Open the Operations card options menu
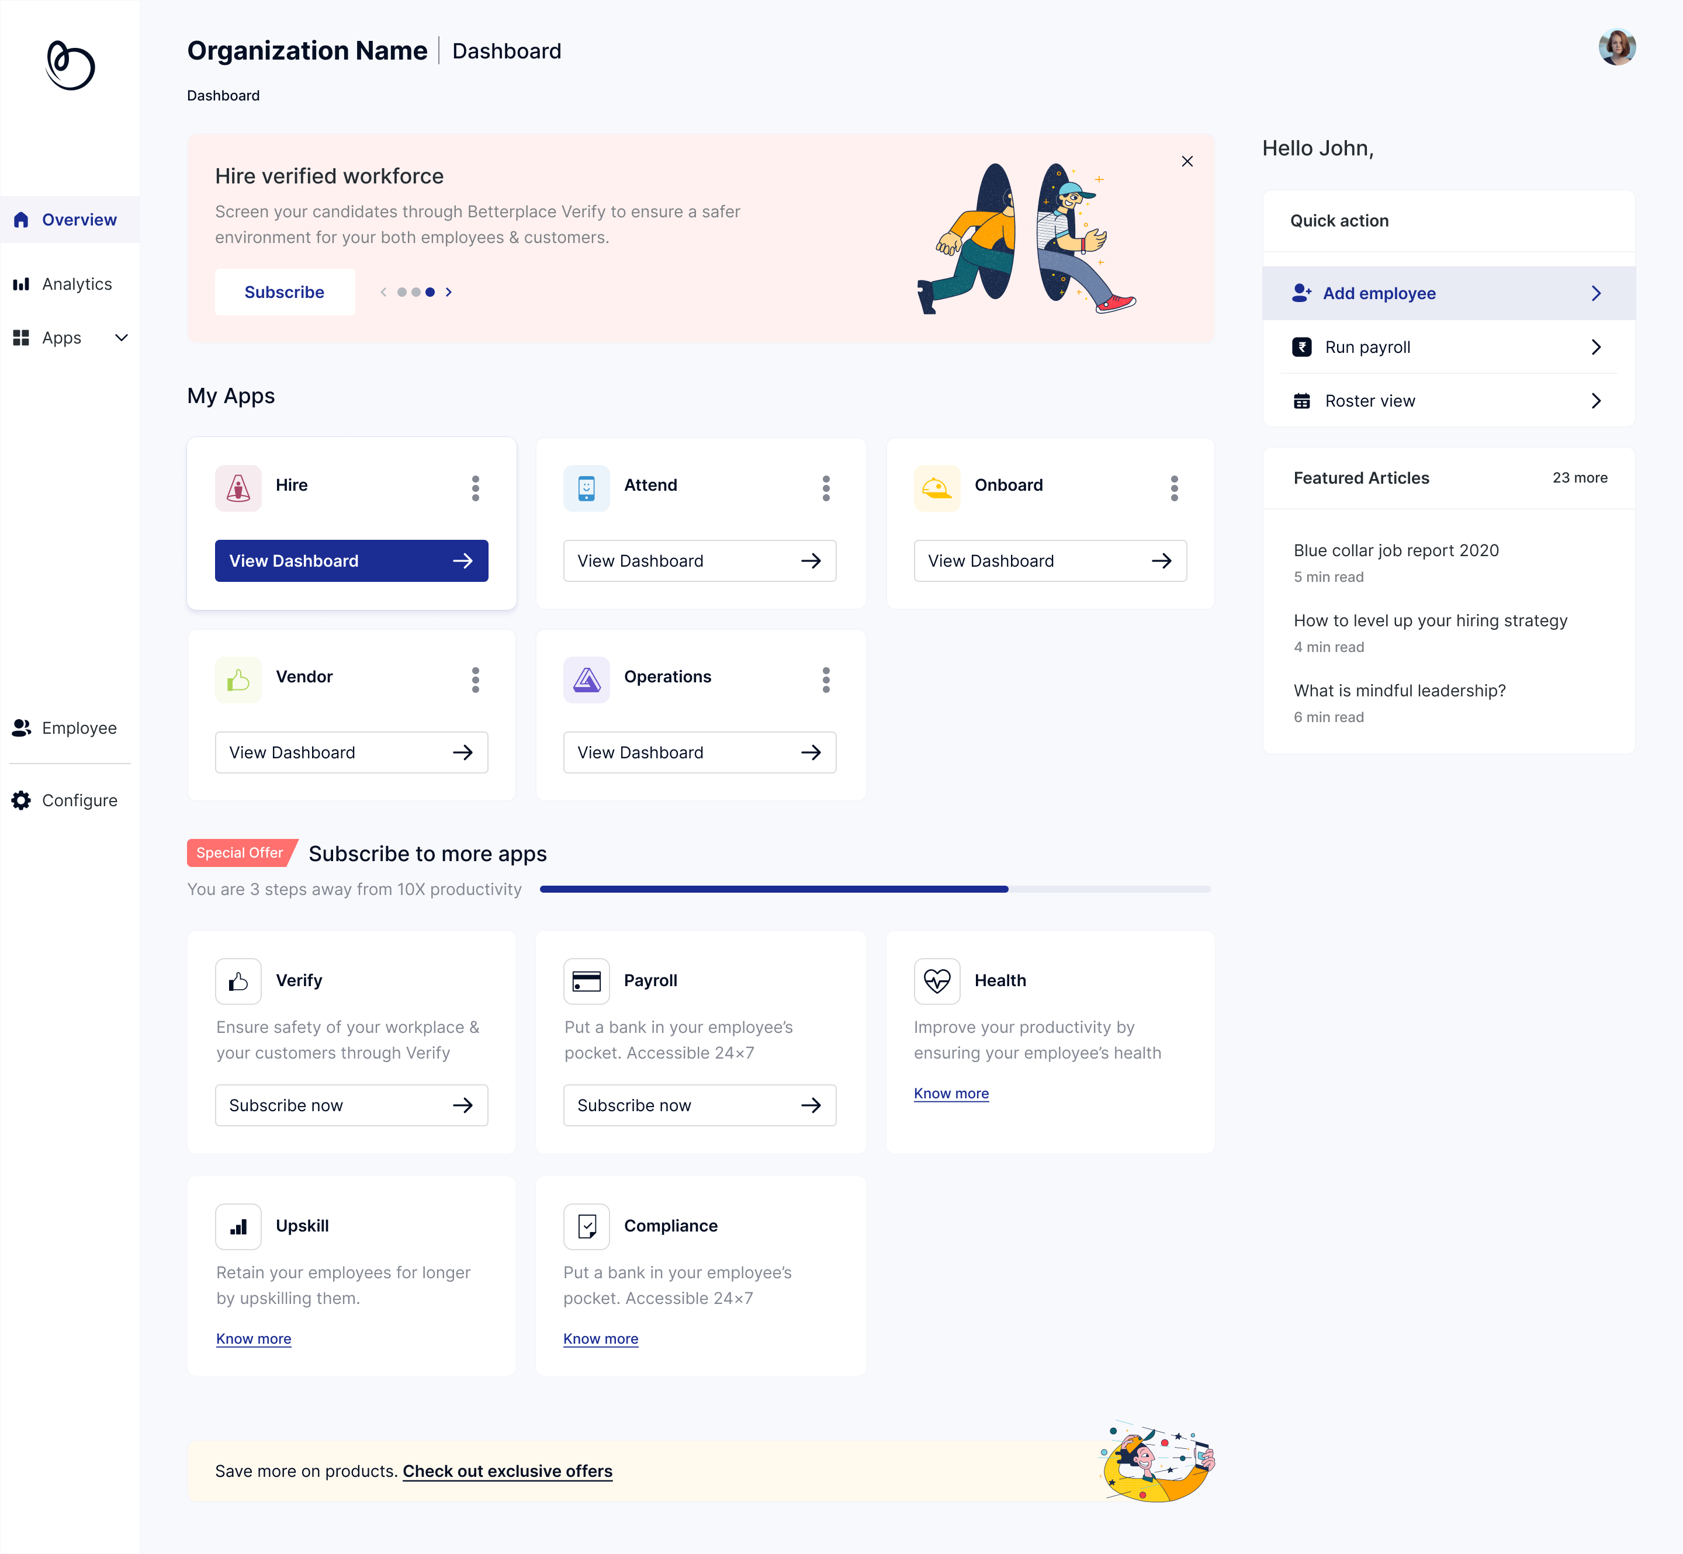This screenshot has width=1683, height=1554. click(x=826, y=679)
